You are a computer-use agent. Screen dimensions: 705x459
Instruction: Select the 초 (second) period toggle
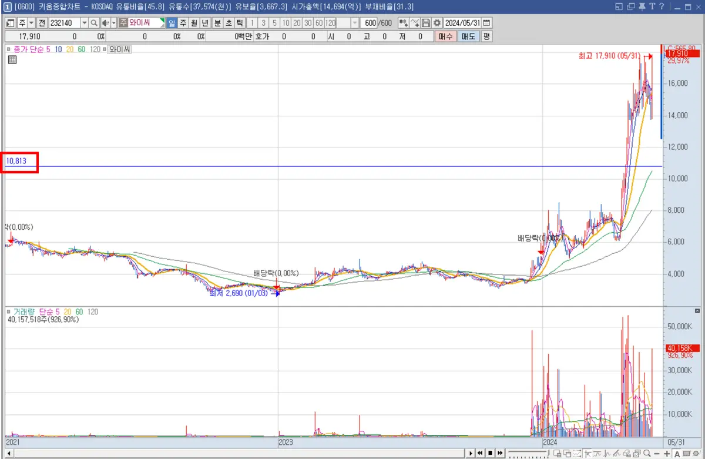(x=229, y=23)
